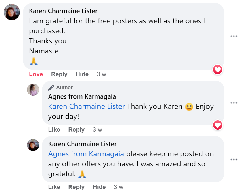The image size is (243, 193).
Task: Click heart reaction on Agnes's reply
Action: [218, 125]
